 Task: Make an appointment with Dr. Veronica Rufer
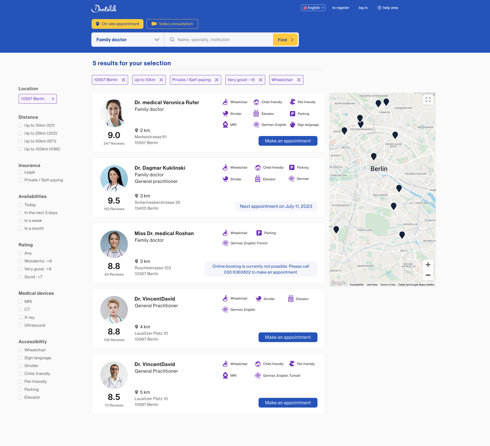tap(288, 141)
